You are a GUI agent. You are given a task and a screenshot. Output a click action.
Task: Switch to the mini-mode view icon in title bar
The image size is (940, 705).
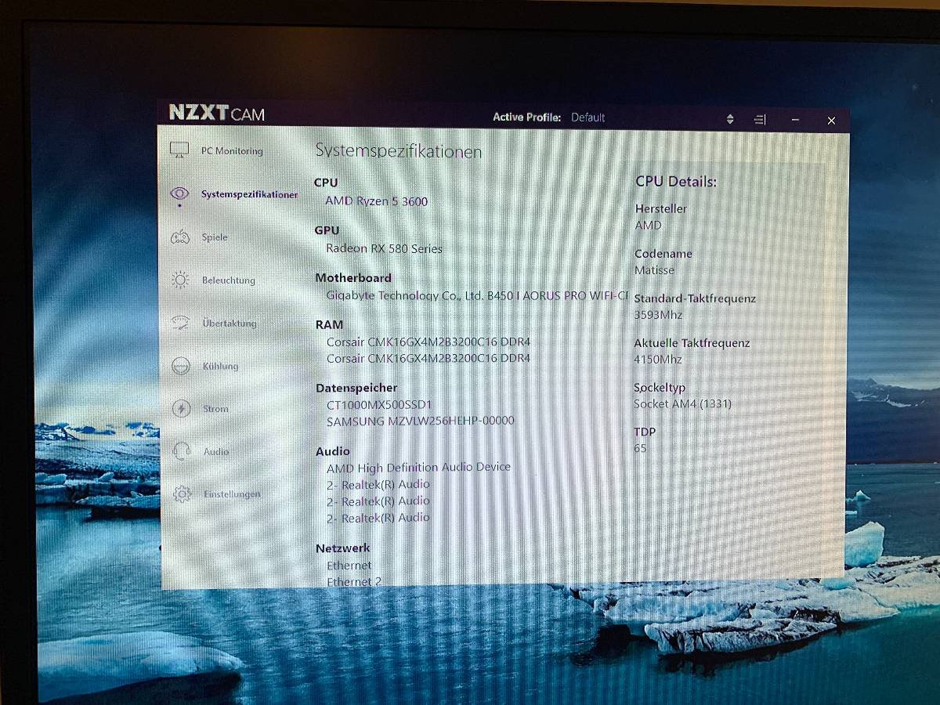pos(760,120)
